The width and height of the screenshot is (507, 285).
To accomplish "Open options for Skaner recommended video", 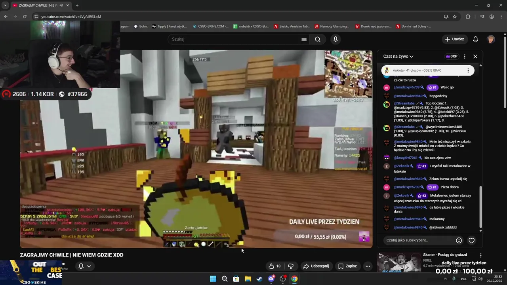I will click(481, 256).
